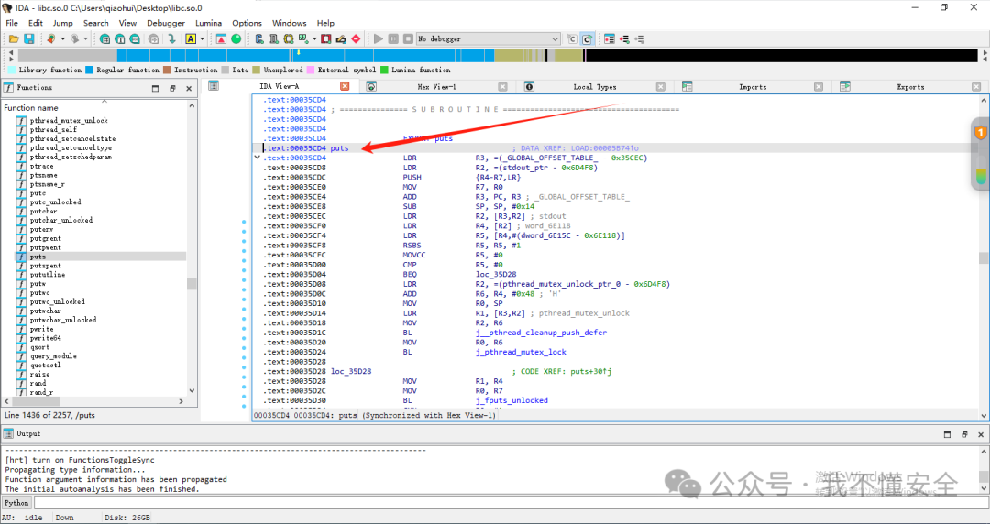The height and width of the screenshot is (524, 990).
Task: Select ptrace in the Functions list
Action: coord(41,166)
